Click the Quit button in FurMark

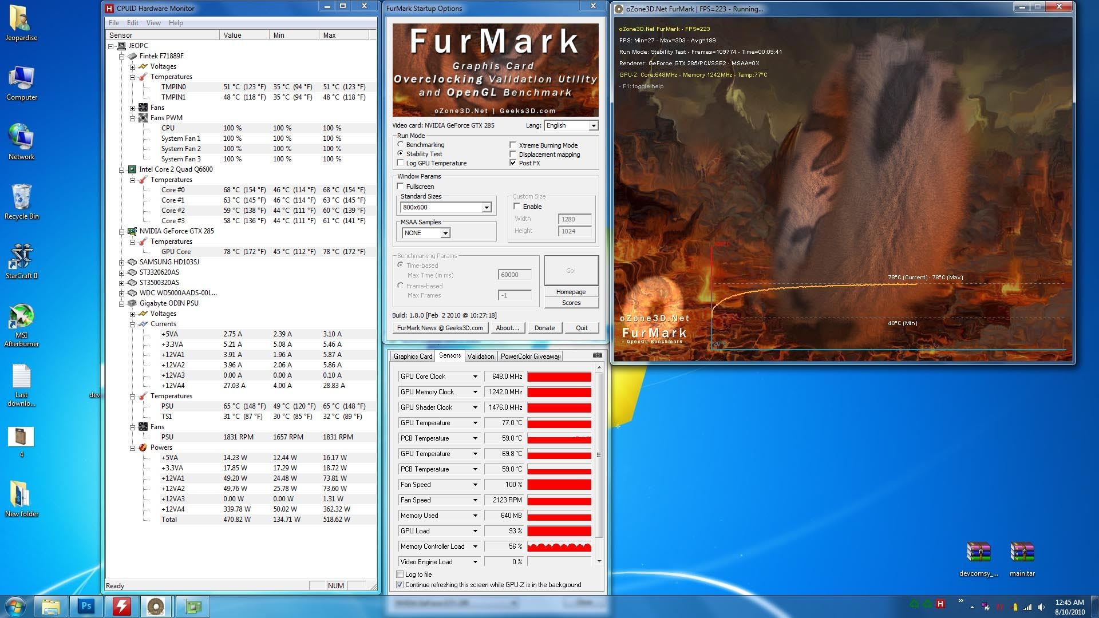click(x=582, y=328)
